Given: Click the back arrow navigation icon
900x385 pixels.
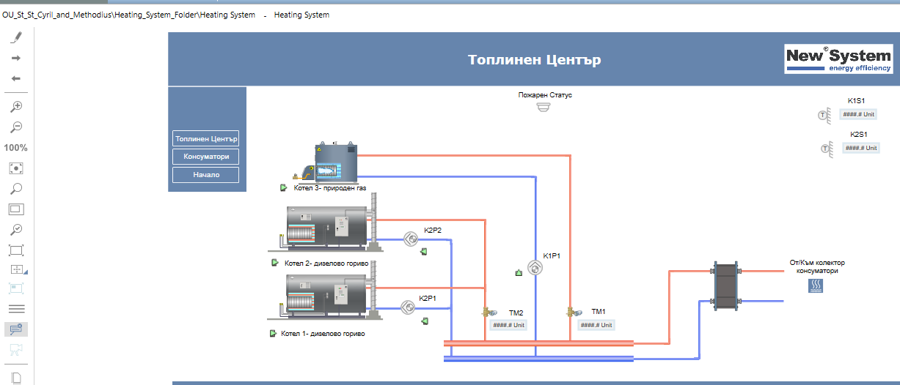Looking at the screenshot, I should click(16, 78).
